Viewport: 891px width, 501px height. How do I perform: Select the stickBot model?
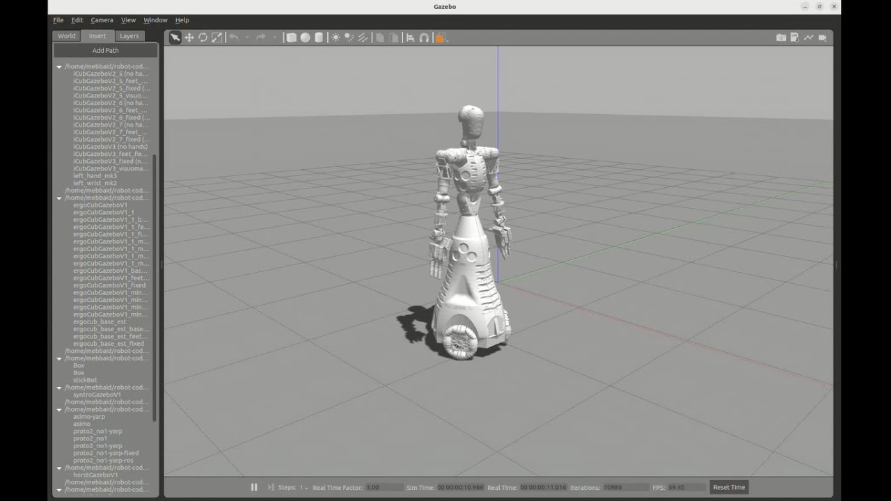85,380
